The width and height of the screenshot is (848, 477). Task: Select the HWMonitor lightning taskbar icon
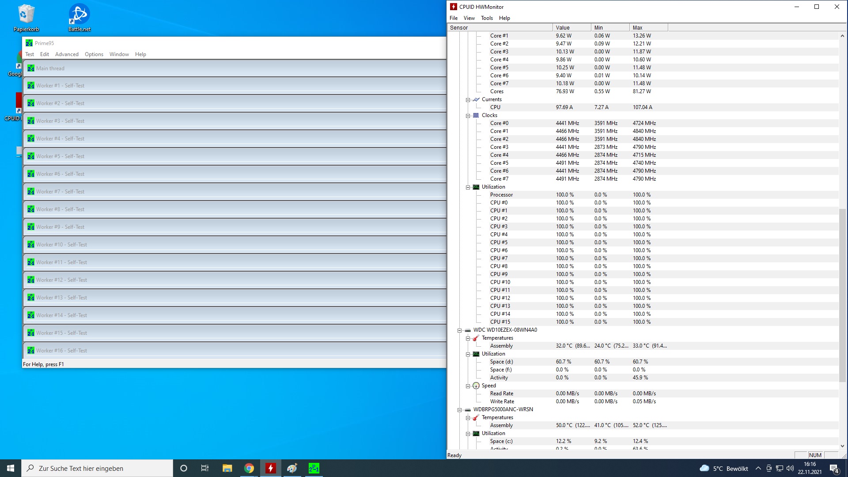tap(271, 468)
